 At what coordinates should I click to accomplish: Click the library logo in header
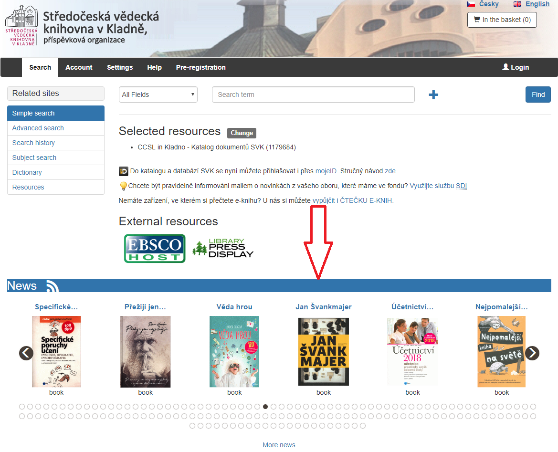click(x=21, y=26)
